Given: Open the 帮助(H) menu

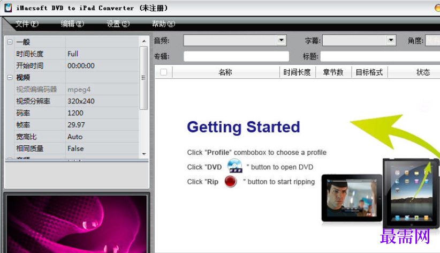Looking at the screenshot, I should pyautogui.click(x=163, y=24).
